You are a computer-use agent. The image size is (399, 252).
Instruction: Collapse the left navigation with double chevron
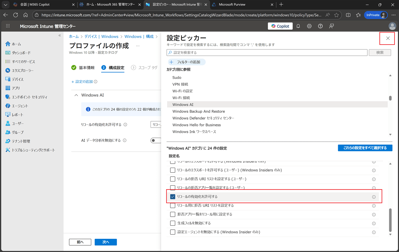coord(60,35)
